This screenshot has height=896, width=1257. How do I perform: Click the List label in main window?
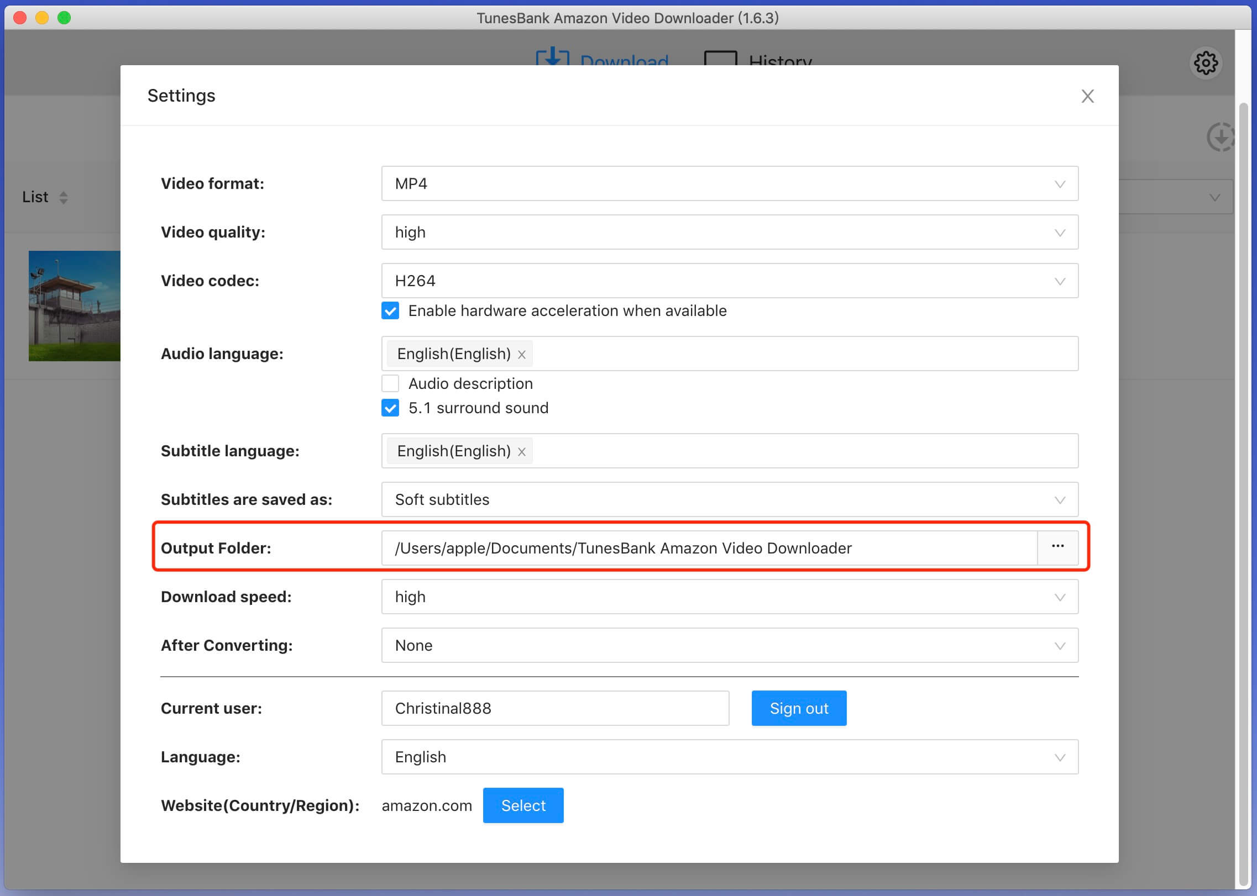point(35,197)
